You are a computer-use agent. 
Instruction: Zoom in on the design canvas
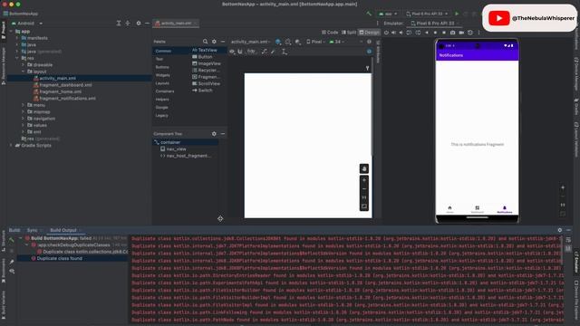364,180
